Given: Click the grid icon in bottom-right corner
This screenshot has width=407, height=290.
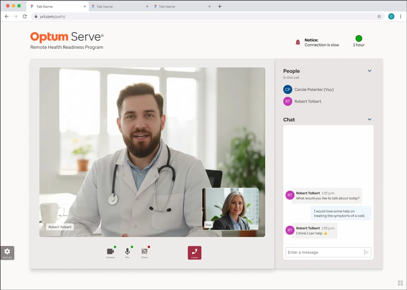Looking at the screenshot, I should (400, 283).
